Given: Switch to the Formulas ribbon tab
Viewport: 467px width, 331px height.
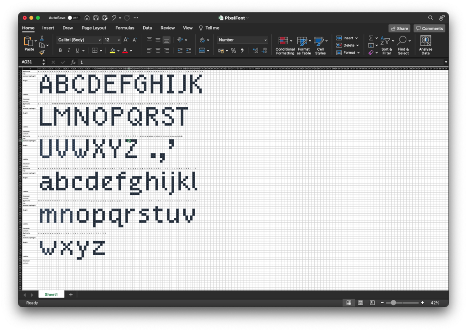Looking at the screenshot, I should (125, 28).
